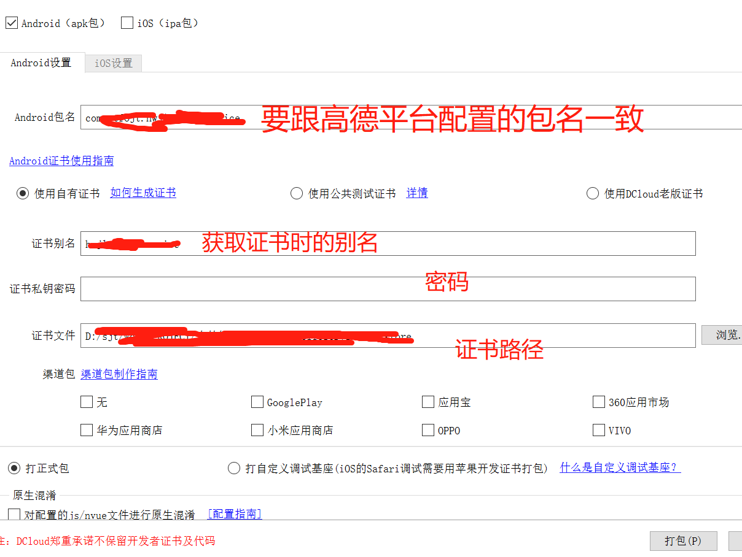The width and height of the screenshot is (742, 557).
Task: Select 打自定义调试基座 packaging mode
Action: point(234,468)
